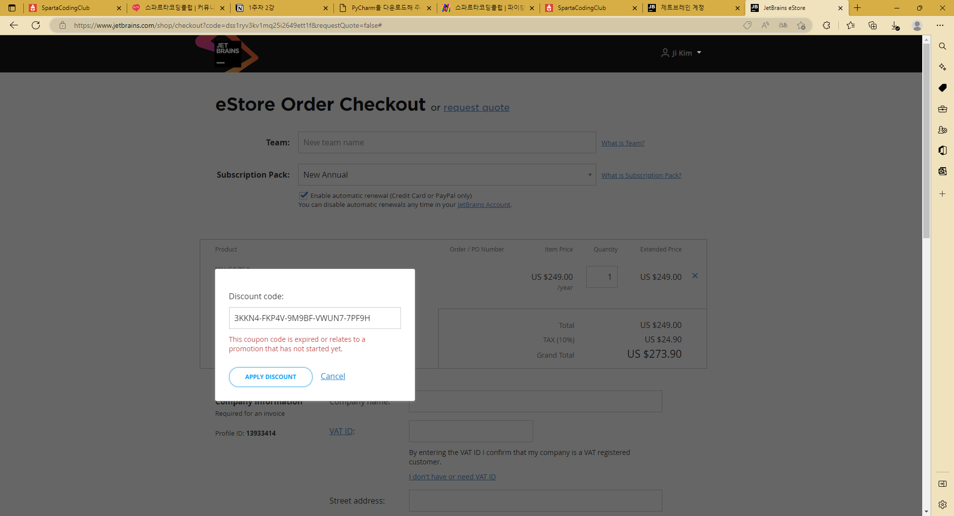954x516 pixels.
Task: Cancel the discount code dialog
Action: coord(333,377)
